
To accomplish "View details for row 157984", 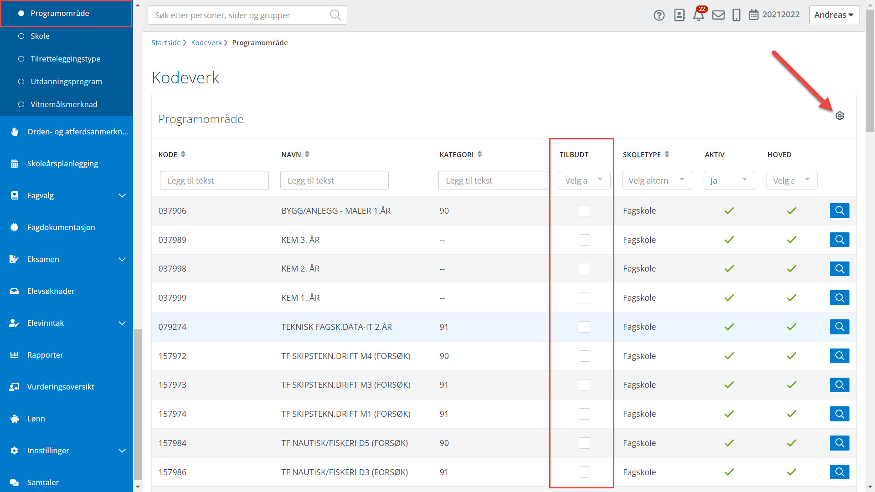I will point(839,443).
